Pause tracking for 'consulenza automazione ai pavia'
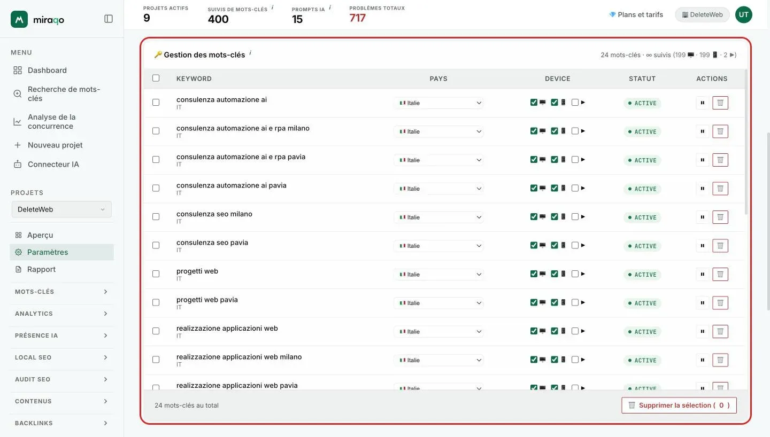Image resolution: width=770 pixels, height=437 pixels. (702, 189)
